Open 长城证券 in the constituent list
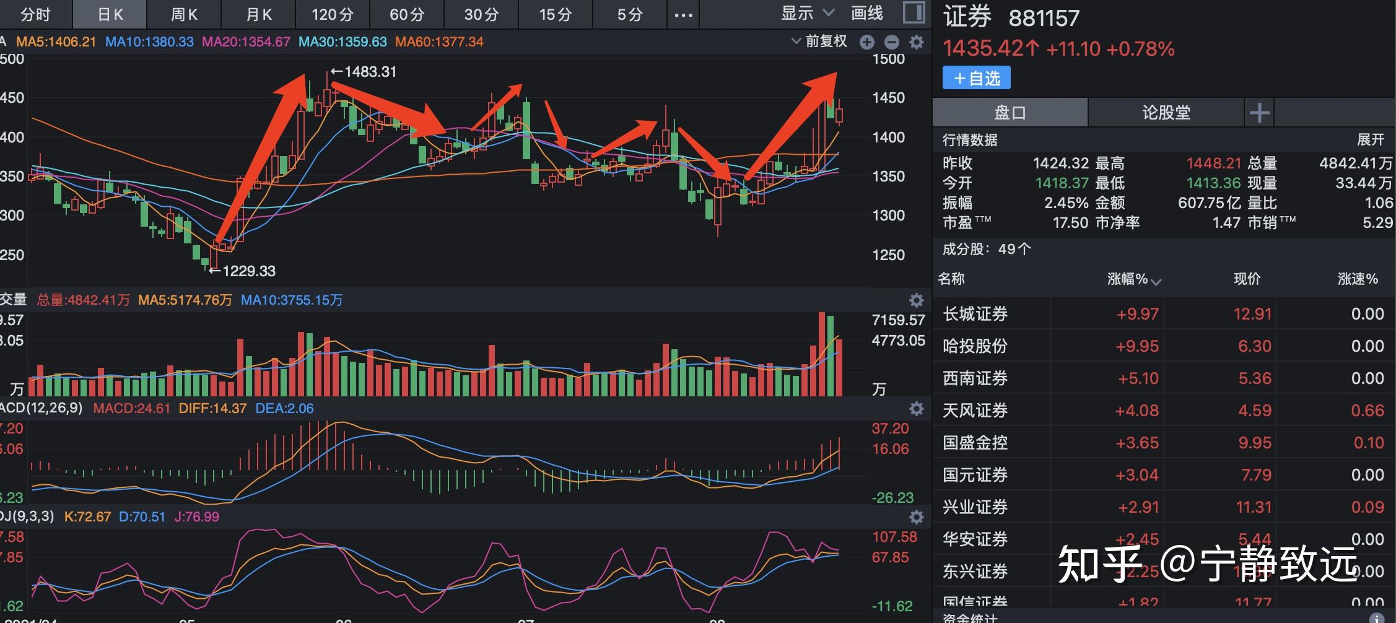 click(x=1164, y=314)
